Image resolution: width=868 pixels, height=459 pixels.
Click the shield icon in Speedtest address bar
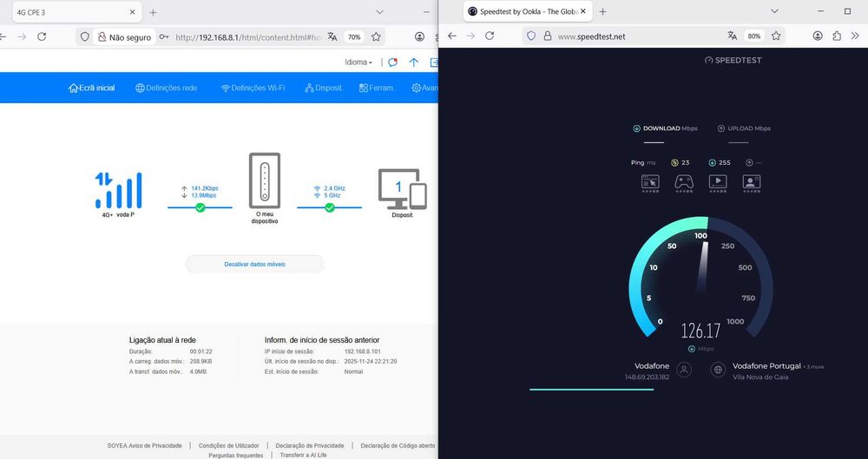pos(531,36)
